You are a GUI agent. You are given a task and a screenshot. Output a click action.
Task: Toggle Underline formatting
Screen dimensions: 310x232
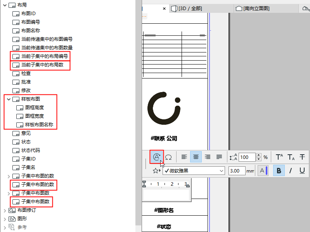pos(302,171)
